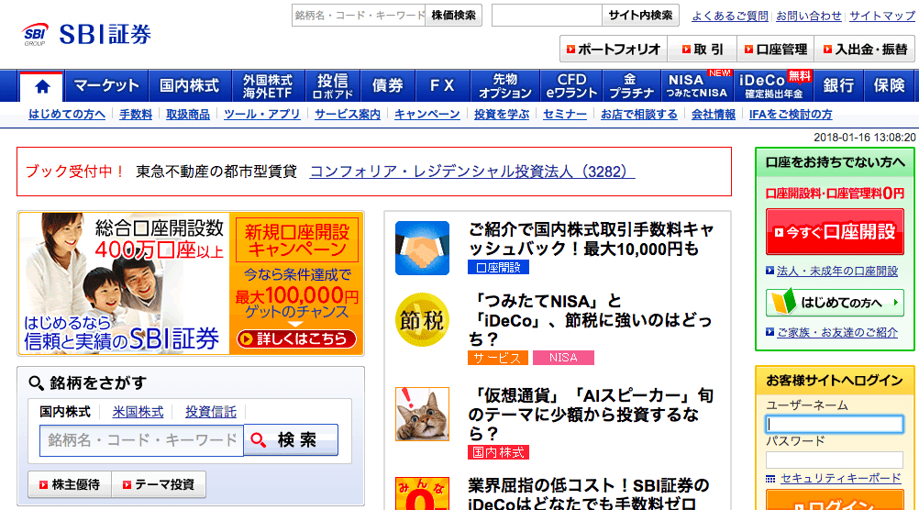Screen dimensions: 919x510
Task: Open the 銀行 menu tab
Action: point(838,85)
